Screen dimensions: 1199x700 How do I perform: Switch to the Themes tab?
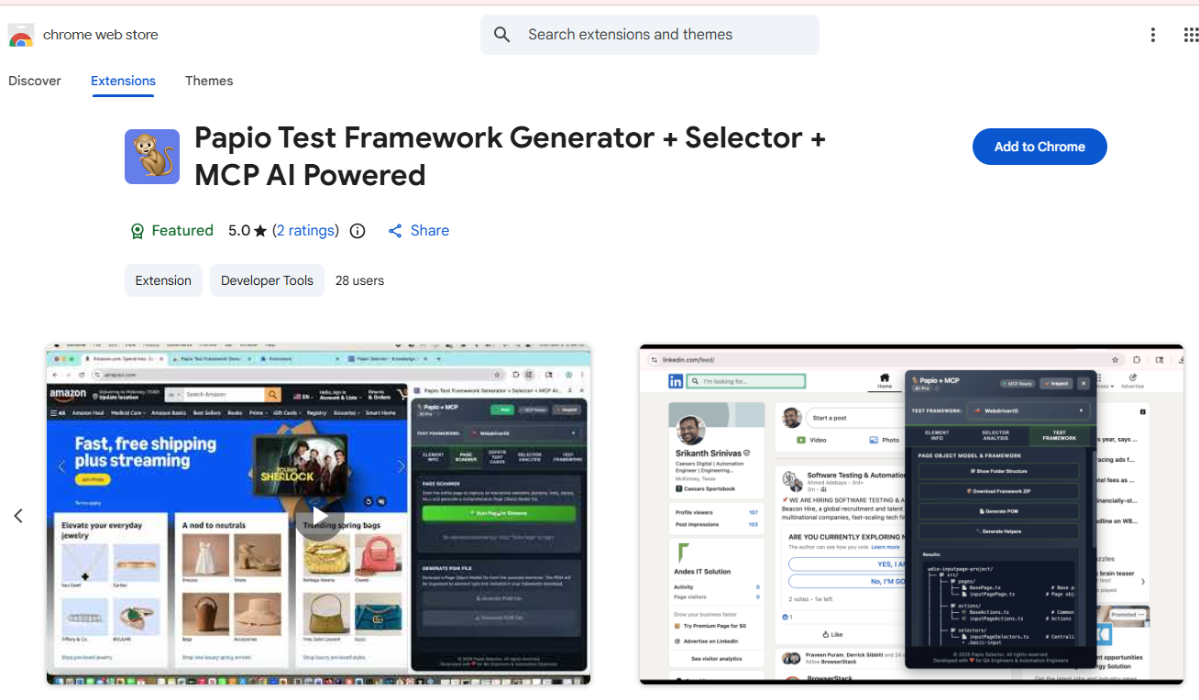coord(209,81)
